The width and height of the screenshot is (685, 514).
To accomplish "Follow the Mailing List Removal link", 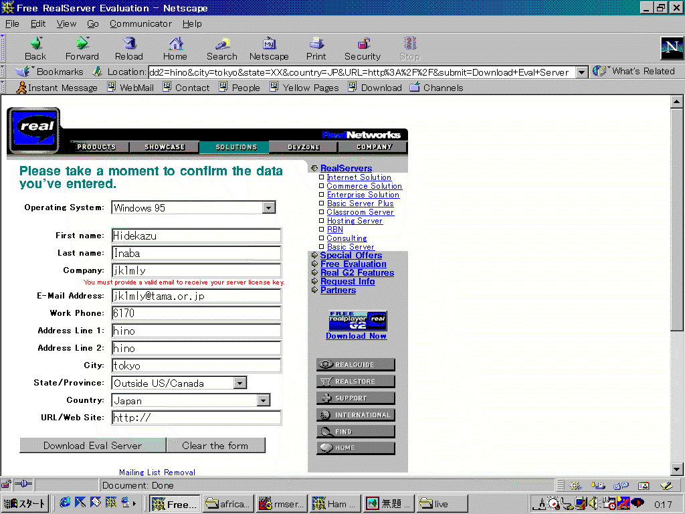I will 157,472.
